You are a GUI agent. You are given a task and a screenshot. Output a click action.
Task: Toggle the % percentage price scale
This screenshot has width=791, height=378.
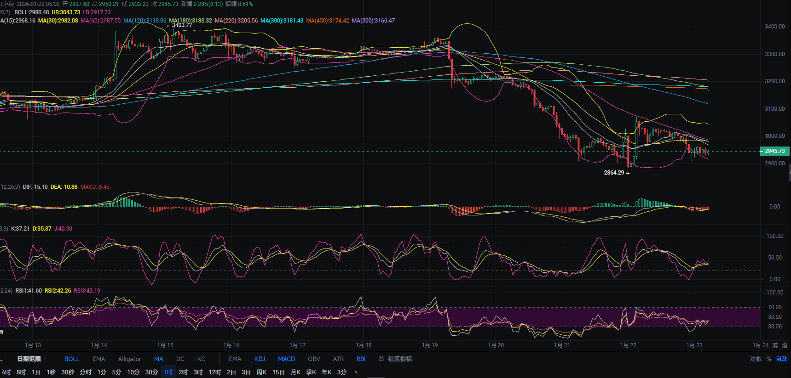point(769,359)
